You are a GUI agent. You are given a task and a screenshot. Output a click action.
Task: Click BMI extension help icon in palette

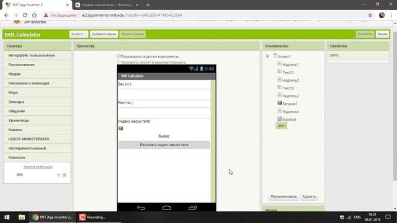tap(58, 175)
